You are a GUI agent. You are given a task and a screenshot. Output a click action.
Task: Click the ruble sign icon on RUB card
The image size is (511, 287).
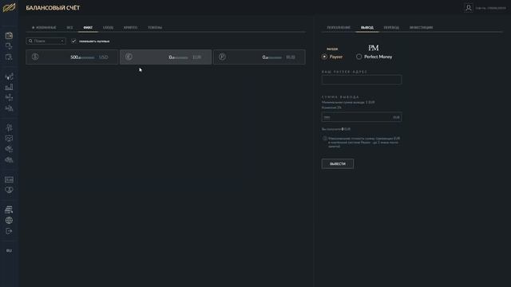(x=222, y=57)
